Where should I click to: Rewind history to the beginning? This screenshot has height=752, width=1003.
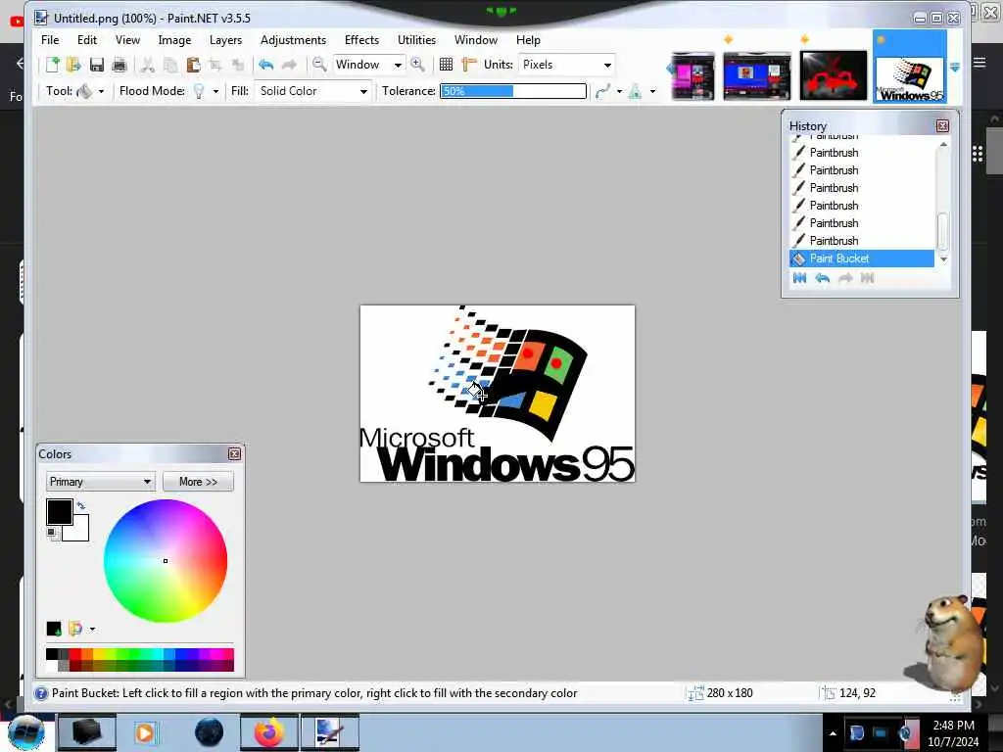799,278
